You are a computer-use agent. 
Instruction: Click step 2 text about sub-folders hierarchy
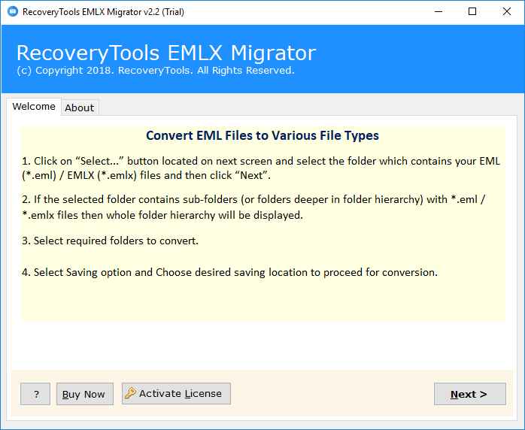click(x=253, y=207)
